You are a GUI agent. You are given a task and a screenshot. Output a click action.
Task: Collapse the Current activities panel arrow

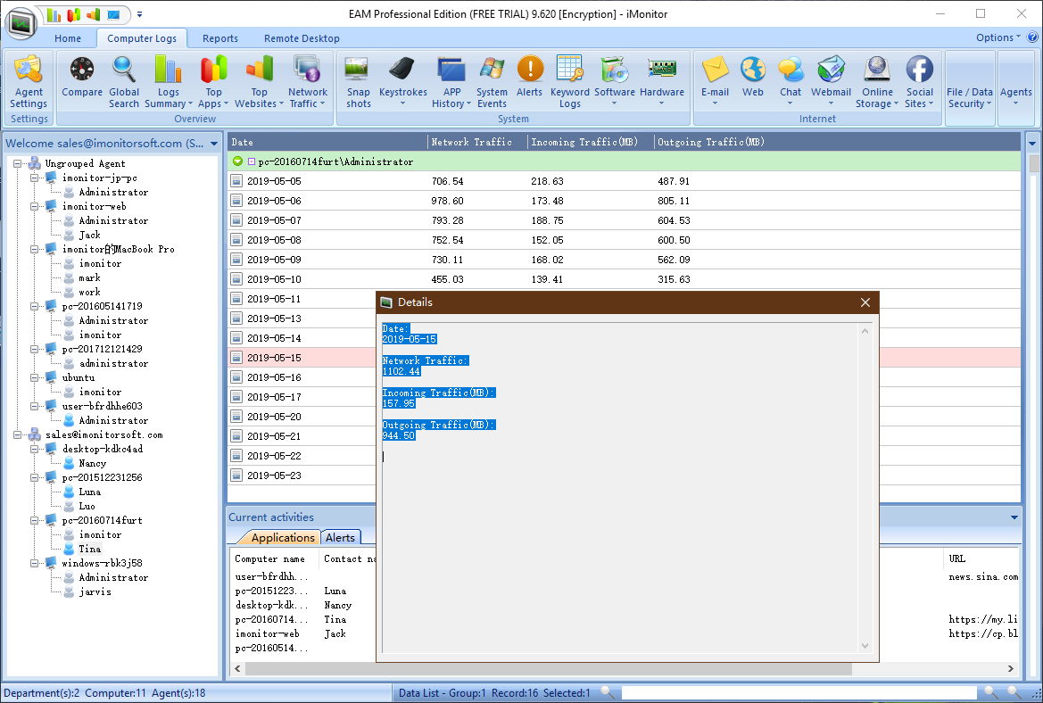[1014, 517]
